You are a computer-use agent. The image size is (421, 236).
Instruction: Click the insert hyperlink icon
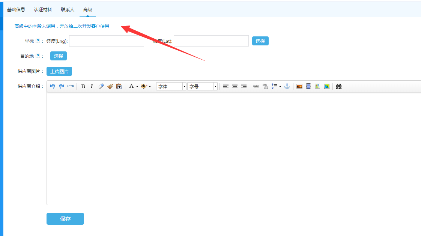(x=256, y=86)
